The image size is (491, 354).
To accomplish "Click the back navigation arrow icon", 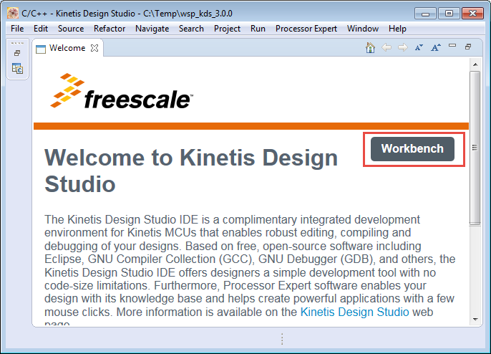I will [387, 48].
